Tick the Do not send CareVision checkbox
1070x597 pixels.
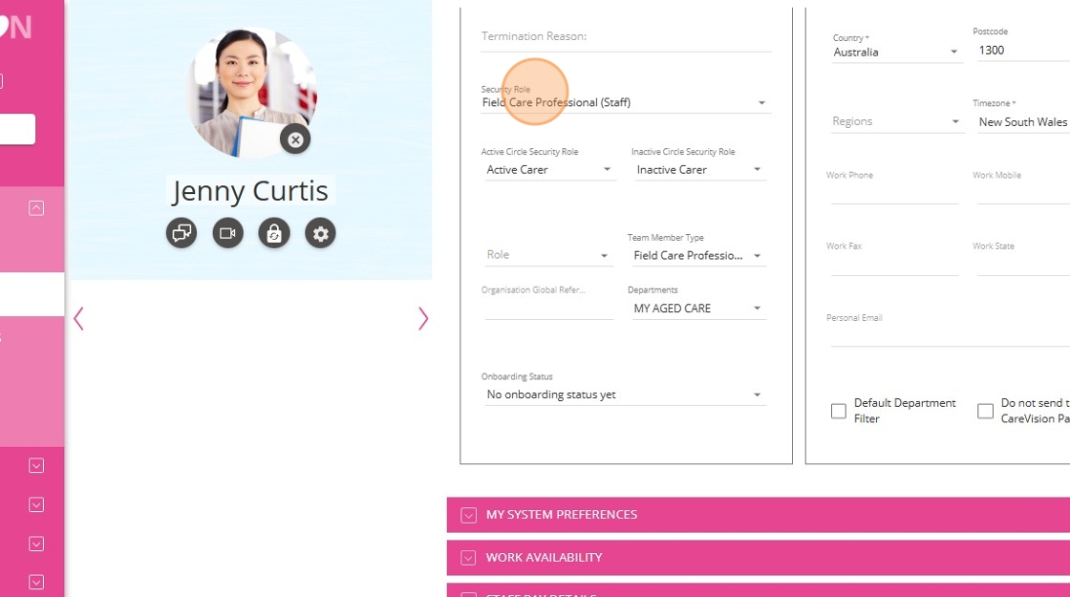[985, 411]
